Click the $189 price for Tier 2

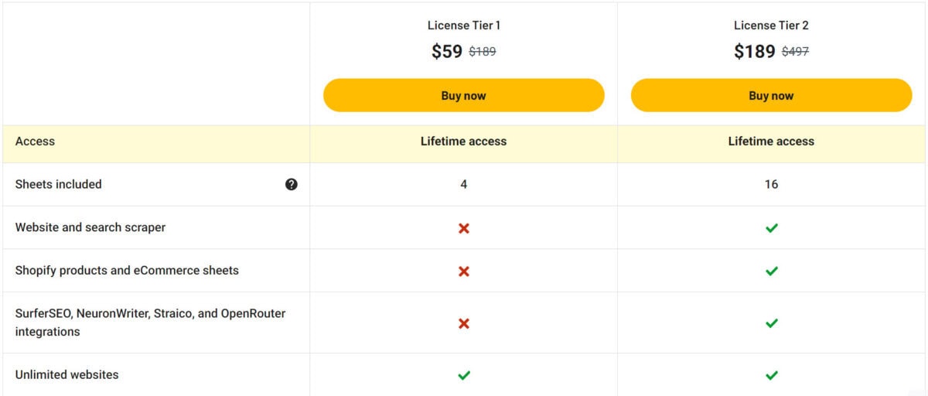[x=755, y=52]
